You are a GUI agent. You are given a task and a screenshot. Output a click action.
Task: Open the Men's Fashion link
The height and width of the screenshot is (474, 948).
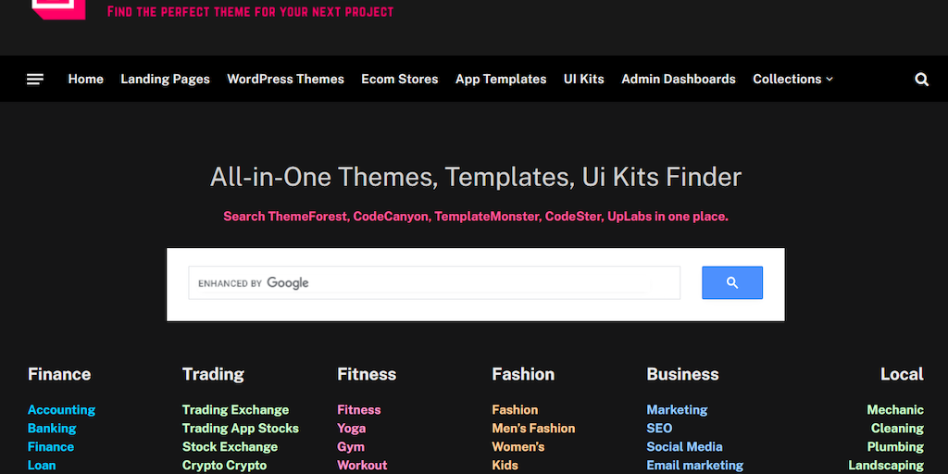coord(533,429)
